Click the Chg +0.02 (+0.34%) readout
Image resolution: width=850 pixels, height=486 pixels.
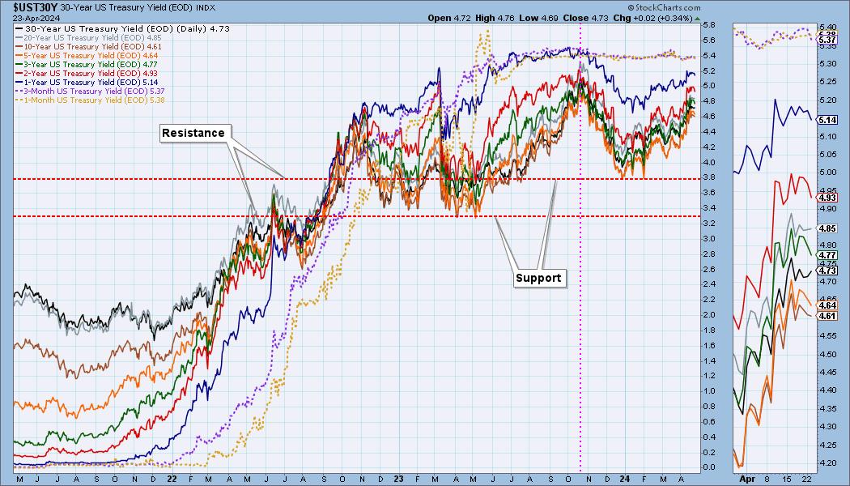pyautogui.click(x=652, y=18)
